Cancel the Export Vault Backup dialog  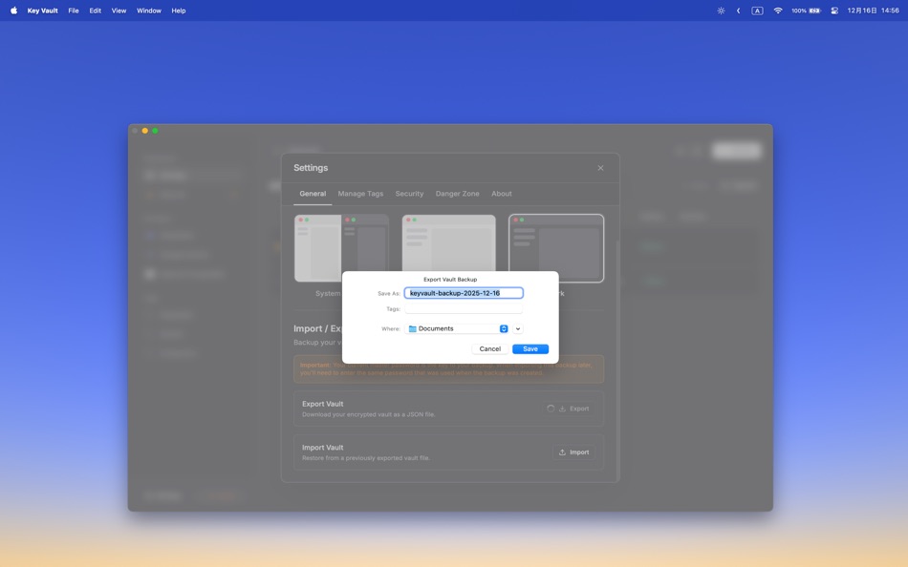[x=489, y=349]
